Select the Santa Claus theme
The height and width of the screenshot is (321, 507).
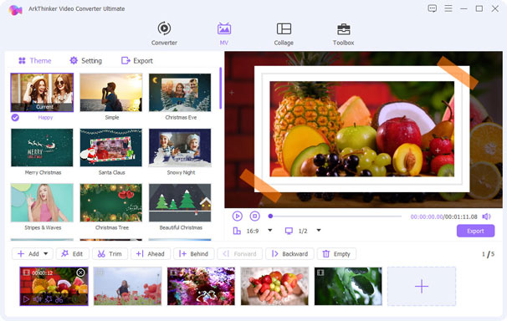[x=111, y=148]
